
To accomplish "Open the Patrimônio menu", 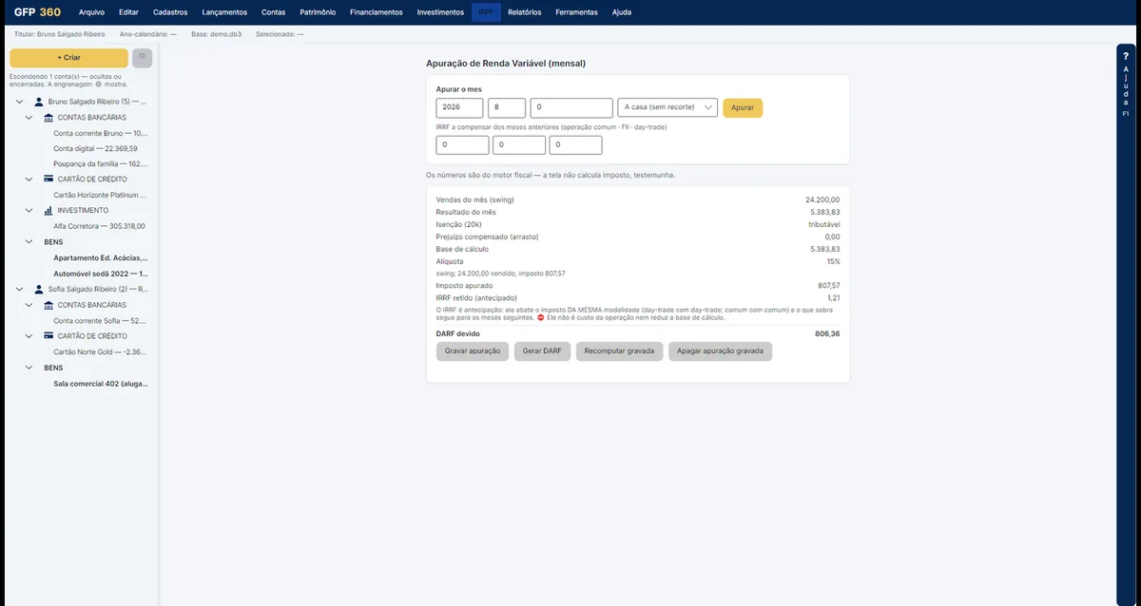I will [318, 12].
